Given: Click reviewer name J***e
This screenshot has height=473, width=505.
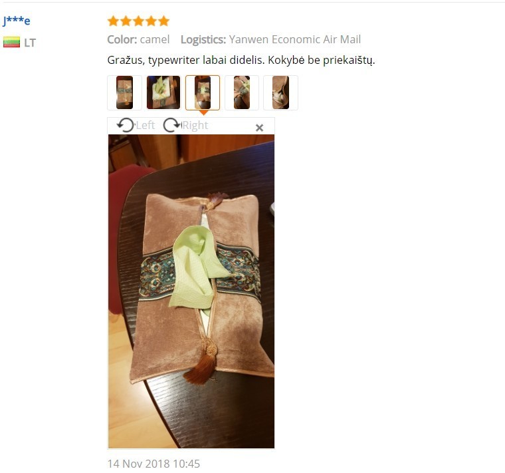Looking at the screenshot, I should coord(17,21).
